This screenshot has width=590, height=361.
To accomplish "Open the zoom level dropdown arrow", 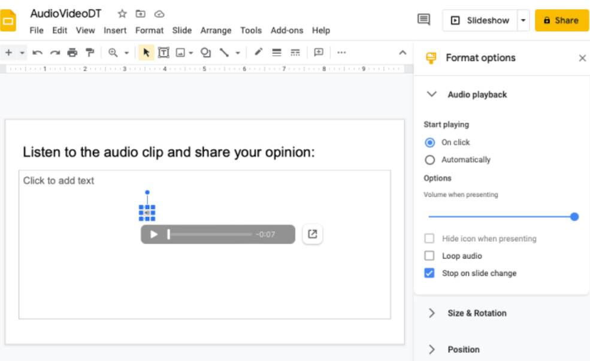I will click(127, 53).
